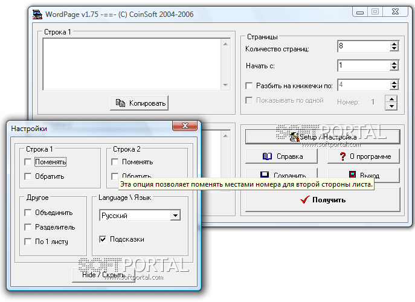415x302 pixels.
Task: Click the Номер spinner up arrow
Action: pos(391,99)
